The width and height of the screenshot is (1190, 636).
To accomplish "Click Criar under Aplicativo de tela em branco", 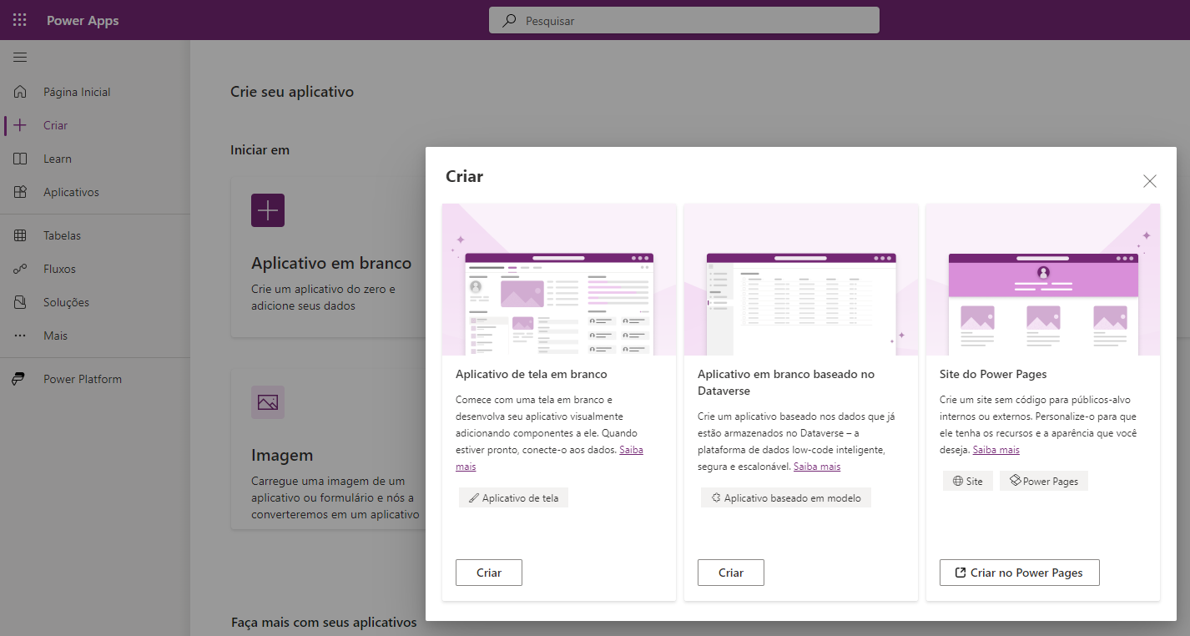I will [x=489, y=573].
